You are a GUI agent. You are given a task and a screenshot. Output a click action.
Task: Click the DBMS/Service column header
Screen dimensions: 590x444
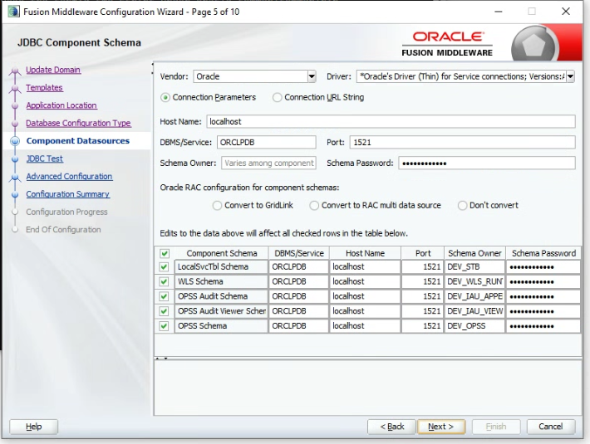tap(299, 254)
